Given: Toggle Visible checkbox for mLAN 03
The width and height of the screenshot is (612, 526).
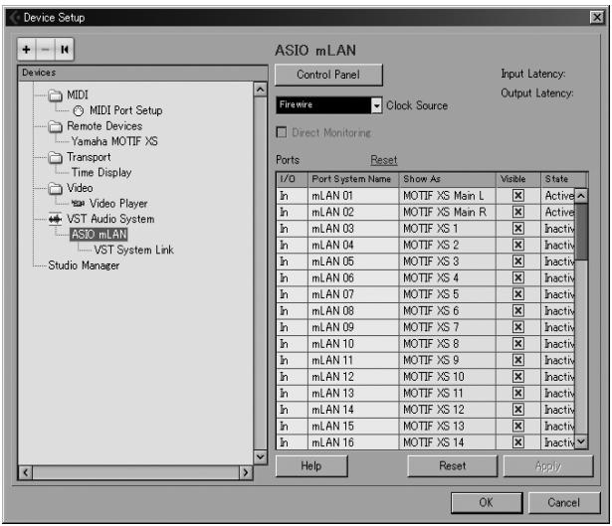Looking at the screenshot, I should (x=517, y=229).
